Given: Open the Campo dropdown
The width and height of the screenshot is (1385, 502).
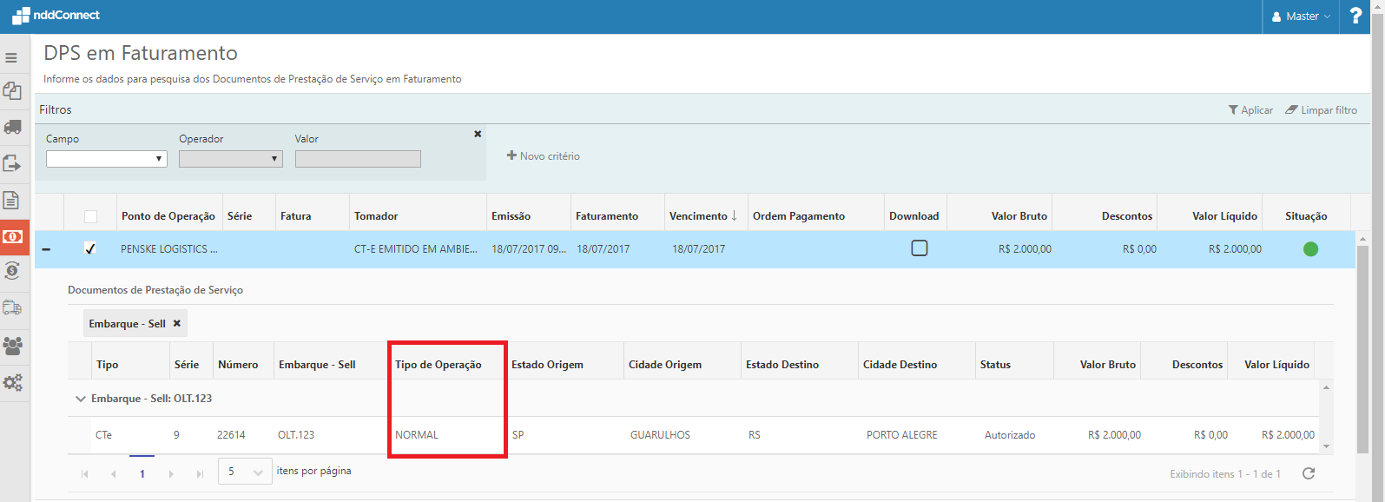Looking at the screenshot, I should [106, 159].
